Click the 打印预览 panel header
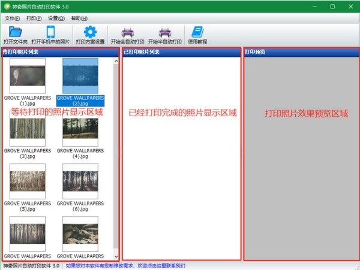The image size is (360, 270). pyautogui.click(x=301, y=52)
